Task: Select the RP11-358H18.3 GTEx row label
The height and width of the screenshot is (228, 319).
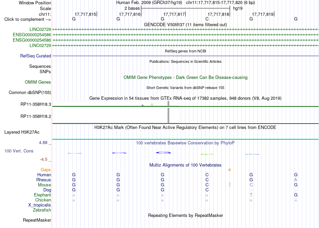Action: click(x=36, y=104)
